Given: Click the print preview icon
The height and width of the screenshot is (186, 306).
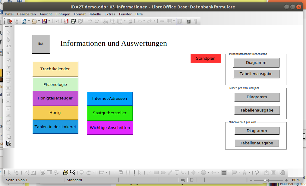Looking at the screenshot, I should point(80,21).
